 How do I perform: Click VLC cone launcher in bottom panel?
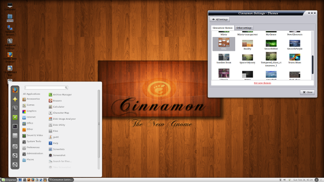(45, 180)
